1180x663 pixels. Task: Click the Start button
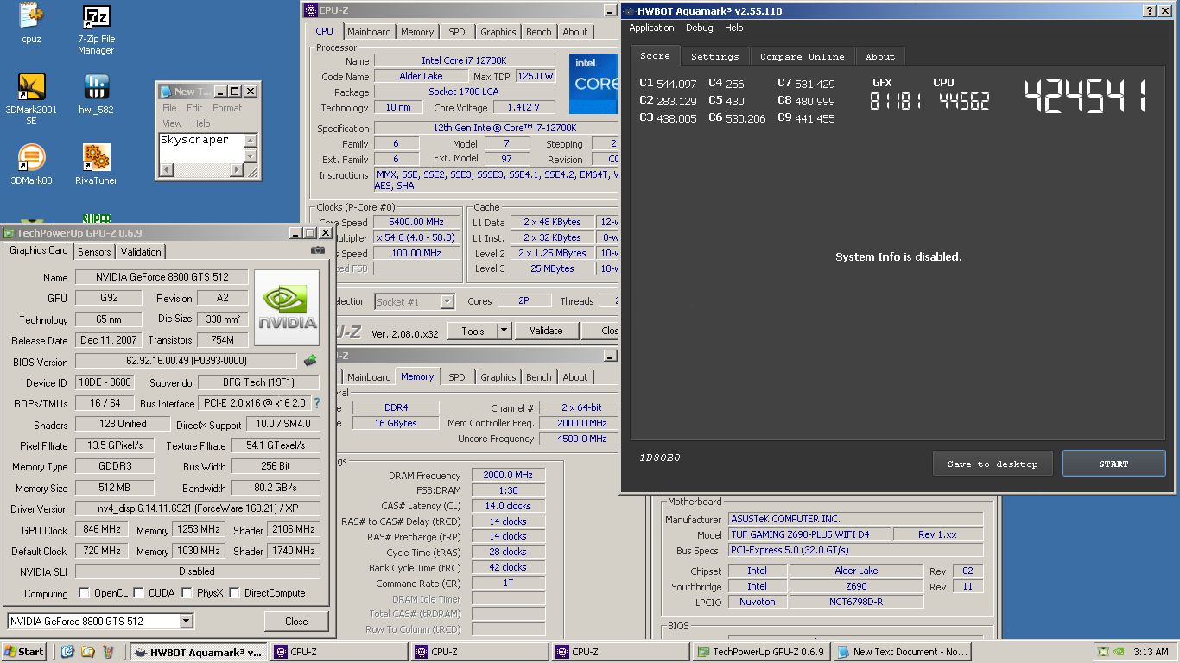point(24,652)
